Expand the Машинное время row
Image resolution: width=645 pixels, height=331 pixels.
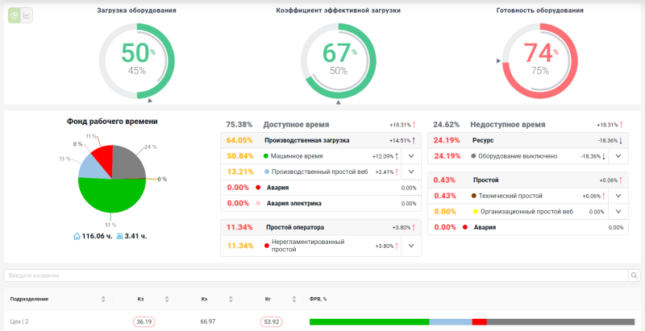411,156
